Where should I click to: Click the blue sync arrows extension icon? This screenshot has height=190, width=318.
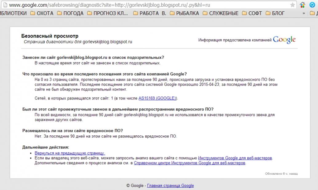312,5
